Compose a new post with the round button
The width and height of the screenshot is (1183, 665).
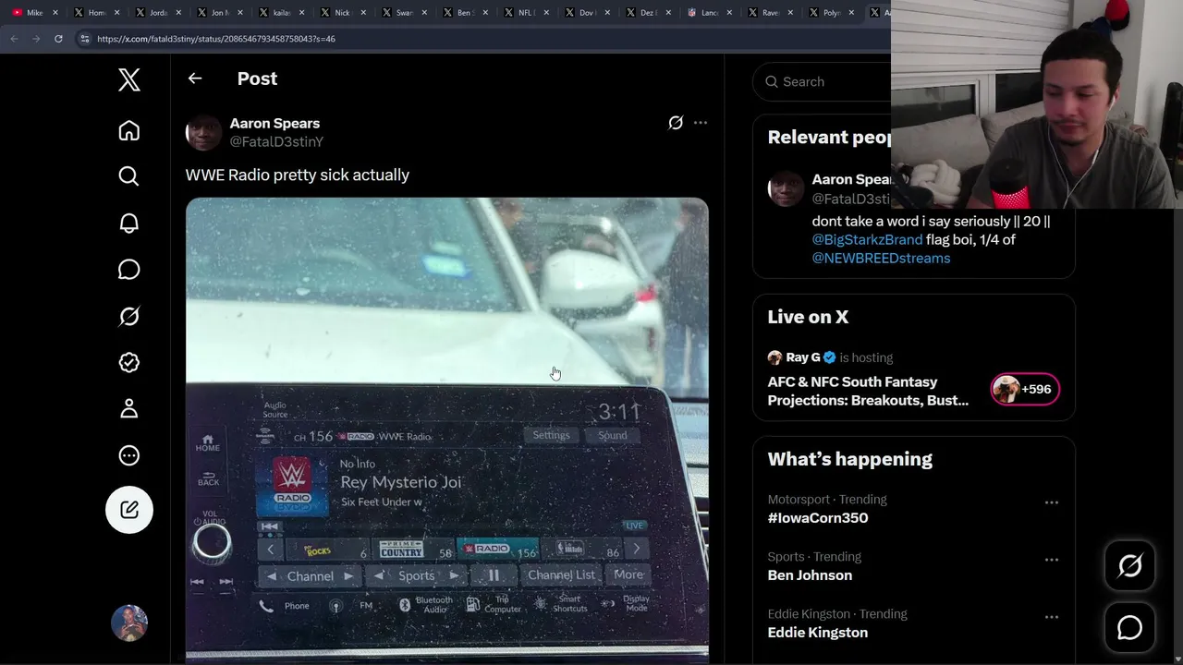(129, 510)
